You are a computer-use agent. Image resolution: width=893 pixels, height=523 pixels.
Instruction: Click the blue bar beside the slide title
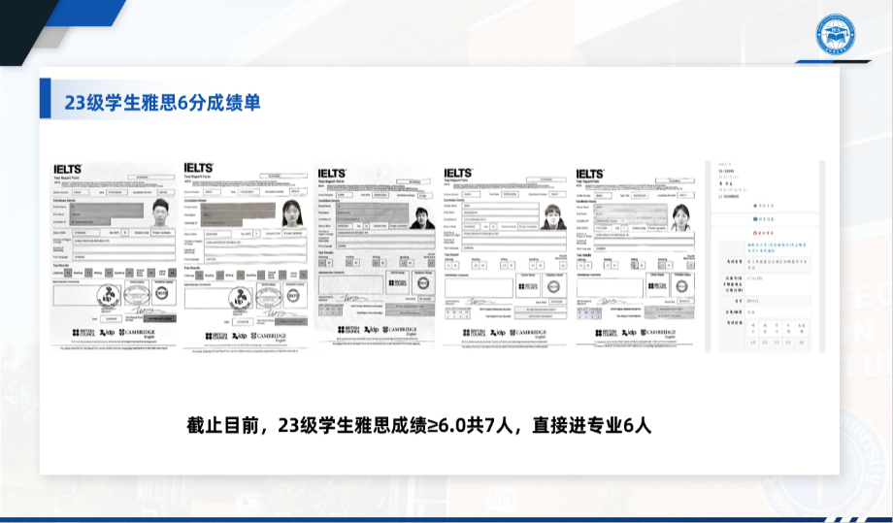click(x=45, y=100)
